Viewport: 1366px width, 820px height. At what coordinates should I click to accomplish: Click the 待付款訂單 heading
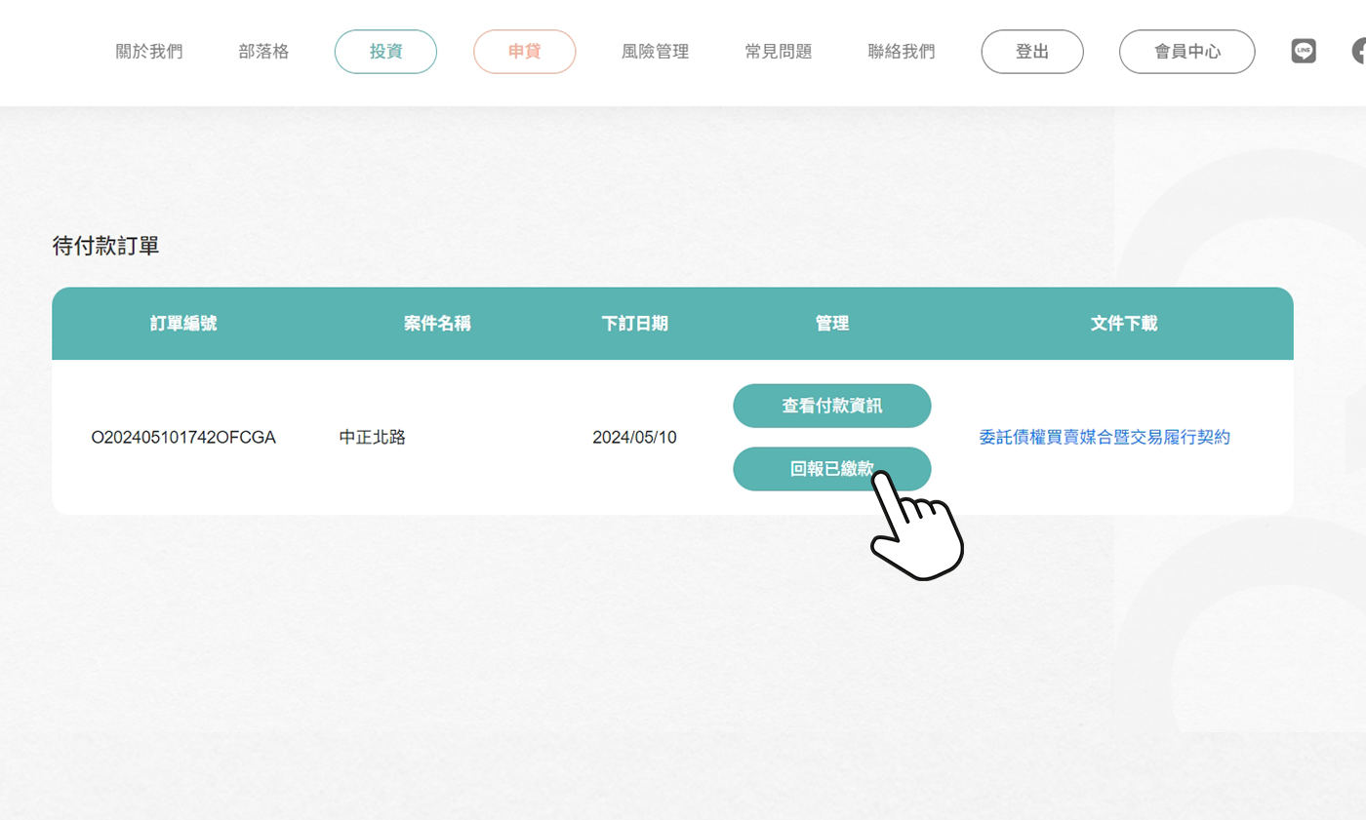click(x=105, y=247)
